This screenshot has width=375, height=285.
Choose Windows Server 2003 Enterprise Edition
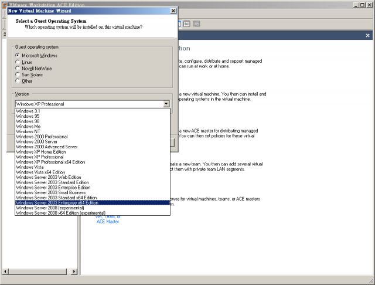(x=93, y=188)
